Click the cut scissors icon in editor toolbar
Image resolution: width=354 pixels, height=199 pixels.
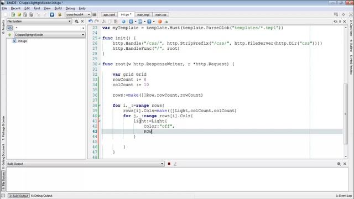(x=104, y=22)
